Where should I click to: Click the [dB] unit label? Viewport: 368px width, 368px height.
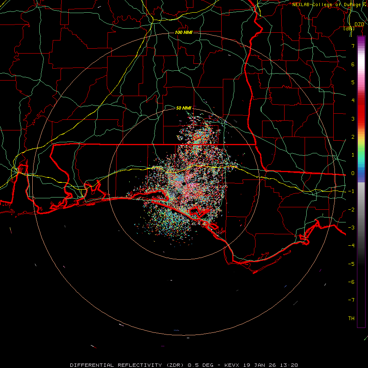pyautogui.click(x=349, y=29)
